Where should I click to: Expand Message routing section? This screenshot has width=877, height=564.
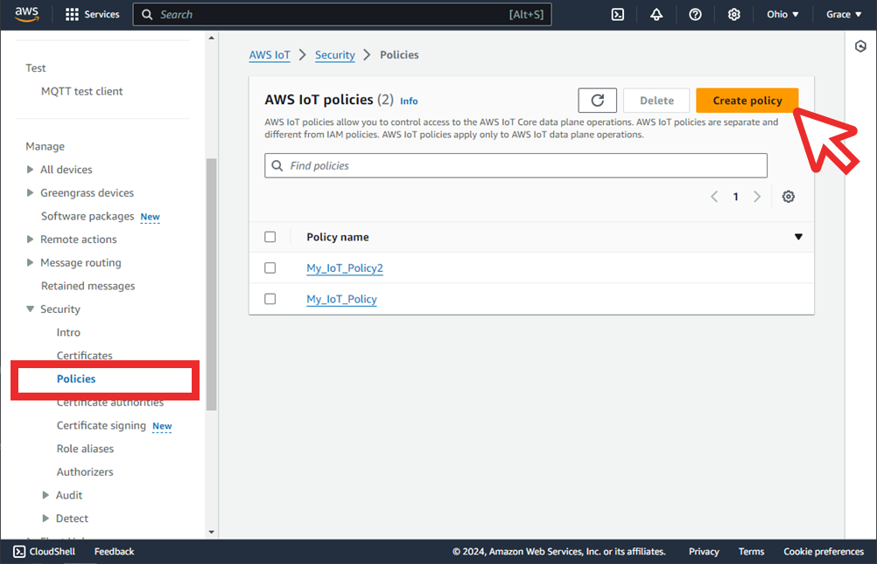click(x=31, y=262)
